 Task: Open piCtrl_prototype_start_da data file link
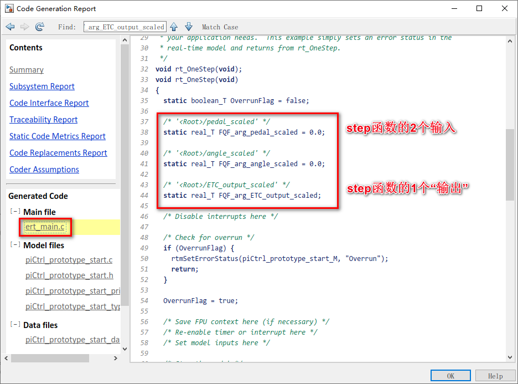pos(72,340)
